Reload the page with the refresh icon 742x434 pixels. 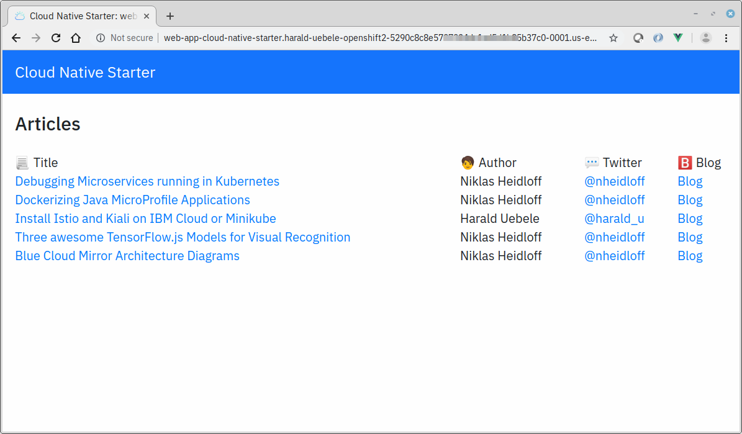(x=56, y=38)
